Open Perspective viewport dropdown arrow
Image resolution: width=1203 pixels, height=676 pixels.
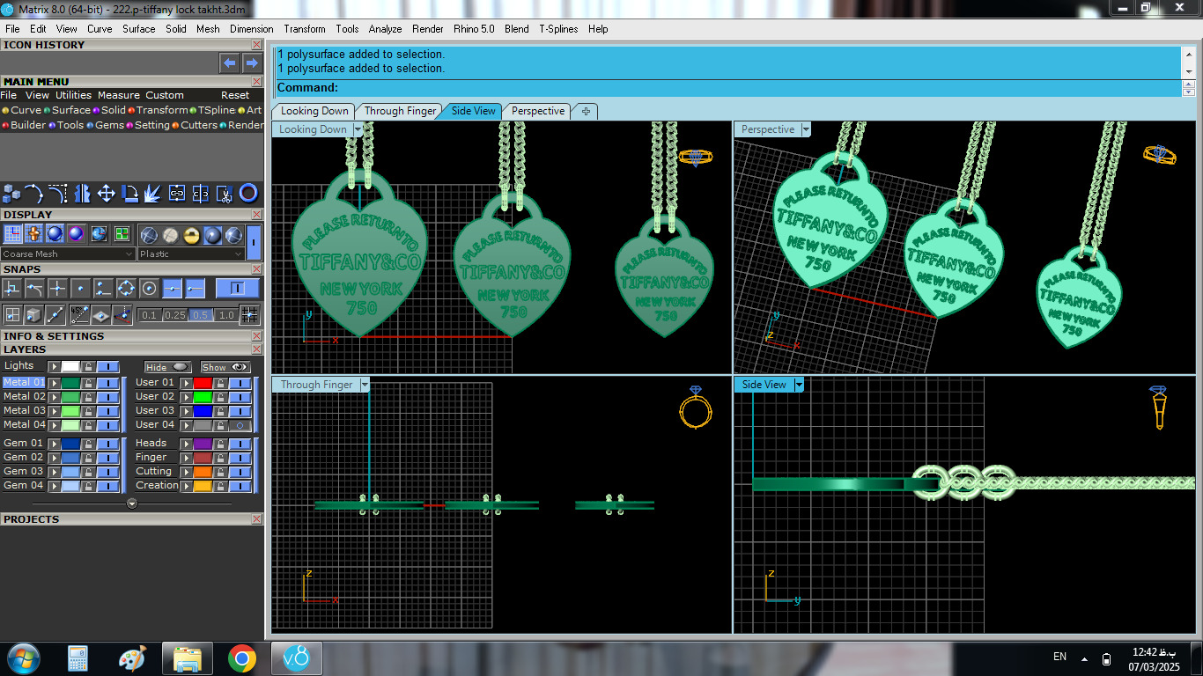pos(805,129)
